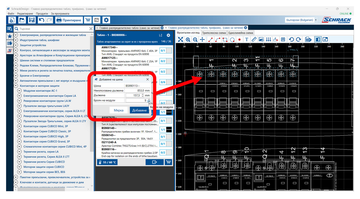Click the Добавяне button in the dialog
The height and width of the screenshot is (199, 360).
(x=140, y=110)
